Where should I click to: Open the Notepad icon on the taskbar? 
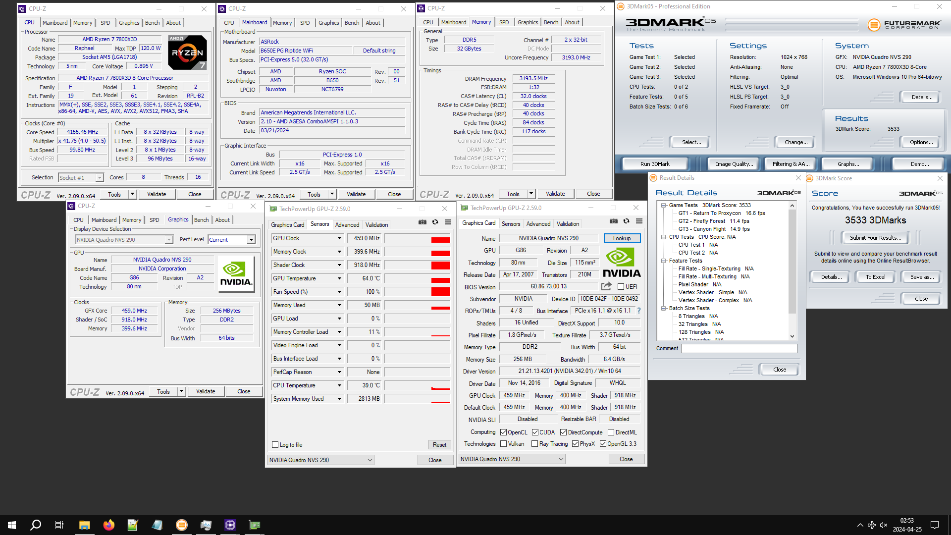pos(157,525)
